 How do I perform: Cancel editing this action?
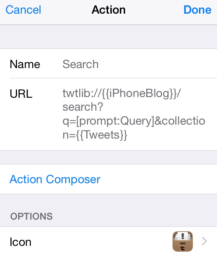click(x=23, y=10)
